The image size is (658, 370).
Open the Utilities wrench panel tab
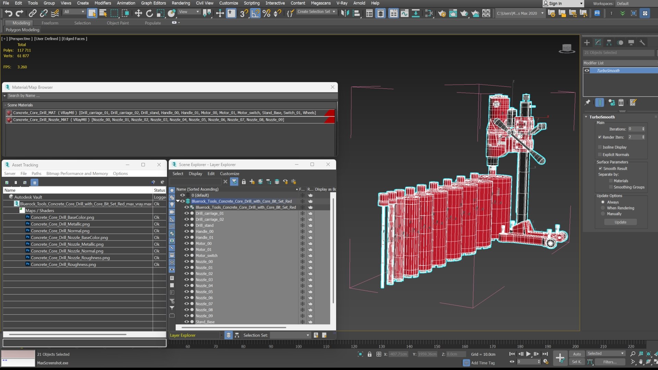click(642, 42)
